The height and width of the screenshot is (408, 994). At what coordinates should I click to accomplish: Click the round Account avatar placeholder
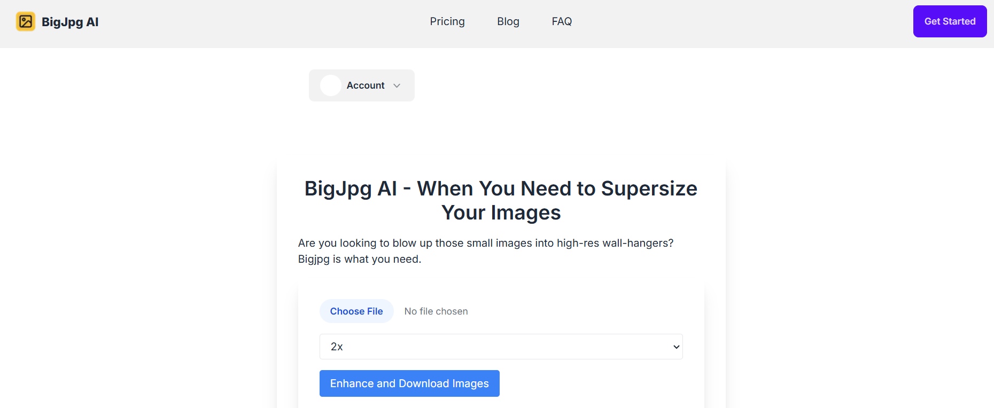tap(331, 85)
